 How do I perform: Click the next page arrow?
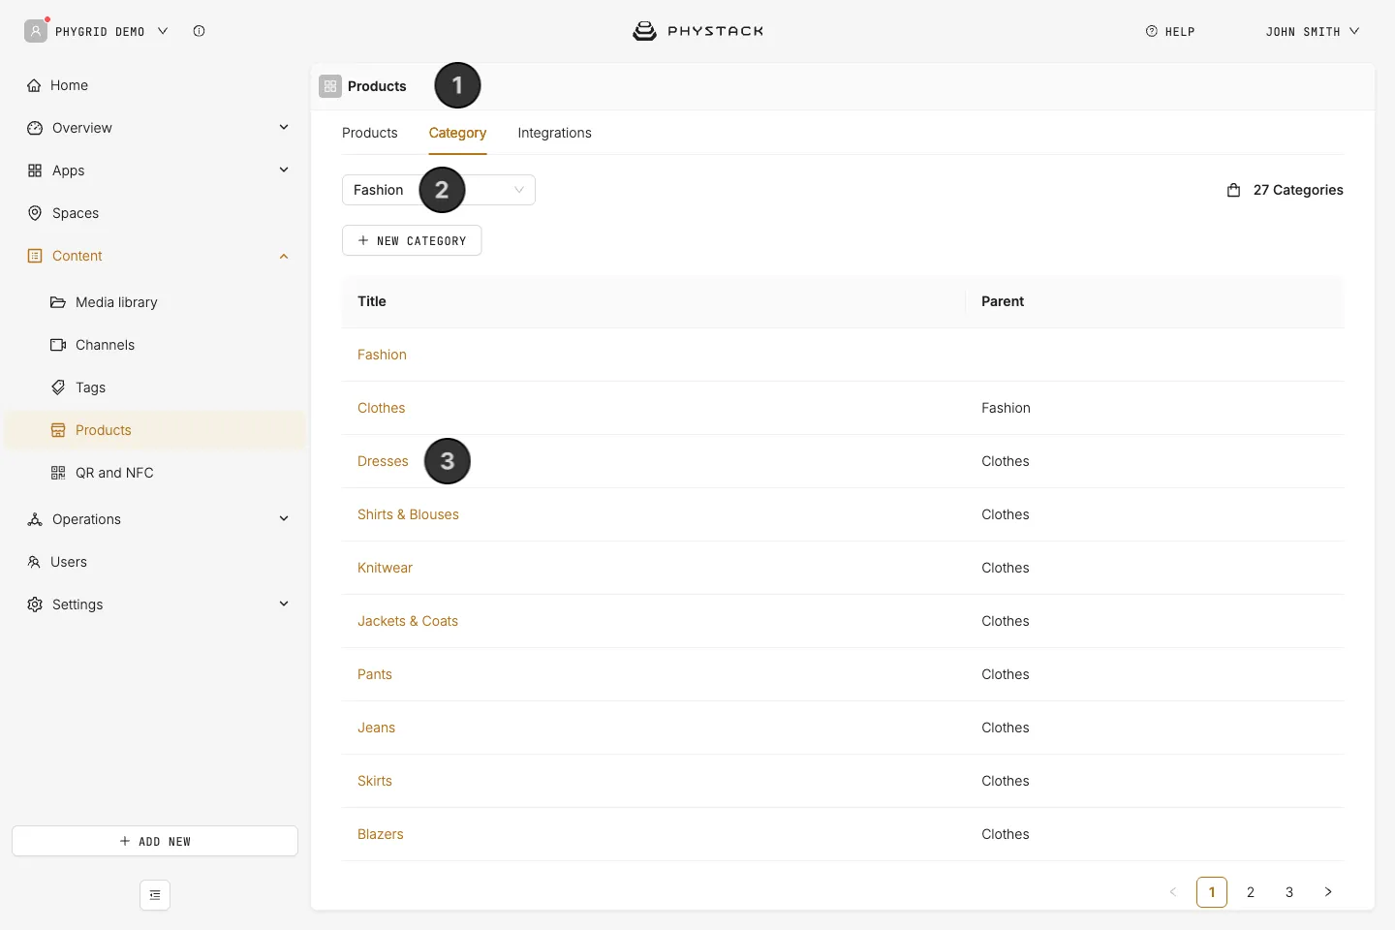(1328, 892)
